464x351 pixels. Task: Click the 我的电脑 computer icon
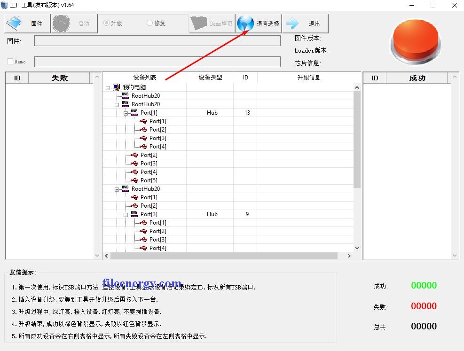tap(117, 87)
